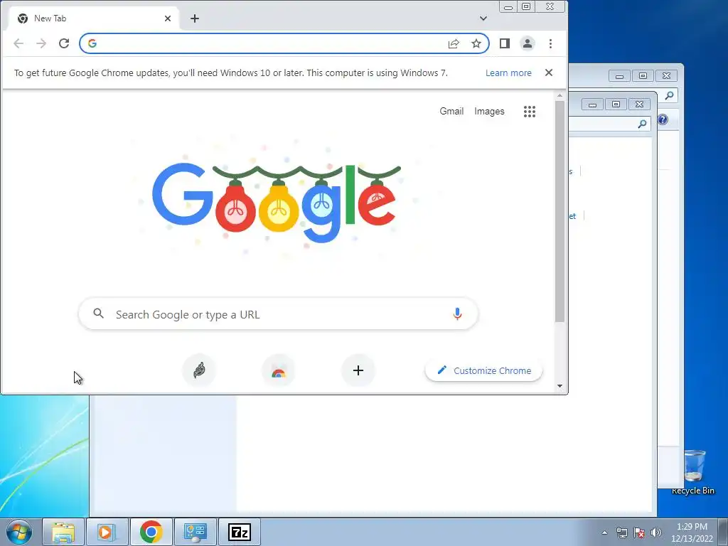
Task: Add a new shortcut tile
Action: [x=358, y=370]
